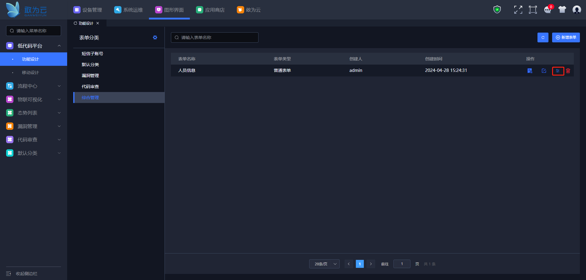Viewport: 586px width, 280px height.
Task: Select 代码审查 in 表单分类 list
Action: [119, 87]
